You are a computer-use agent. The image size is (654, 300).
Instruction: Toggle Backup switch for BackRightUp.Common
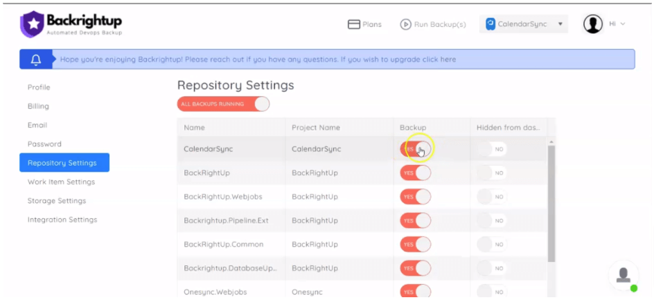tap(416, 244)
